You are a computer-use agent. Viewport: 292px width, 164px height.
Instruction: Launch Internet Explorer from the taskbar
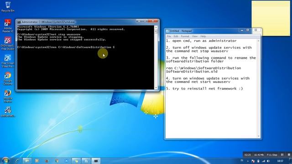(x=17, y=161)
